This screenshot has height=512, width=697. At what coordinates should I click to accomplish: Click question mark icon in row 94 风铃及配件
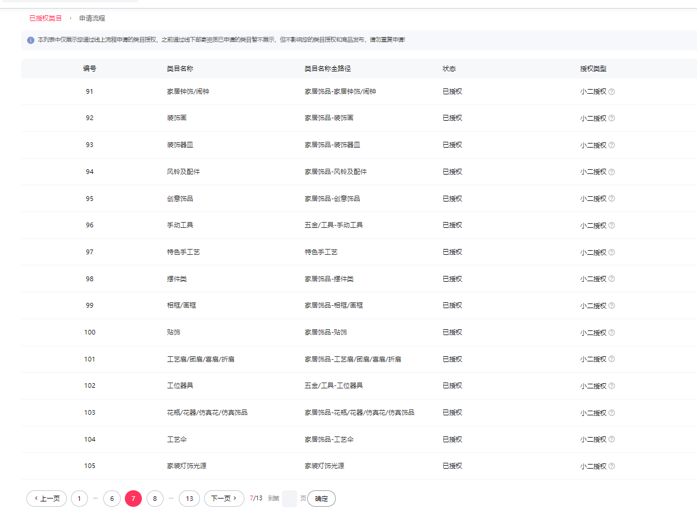tap(611, 172)
